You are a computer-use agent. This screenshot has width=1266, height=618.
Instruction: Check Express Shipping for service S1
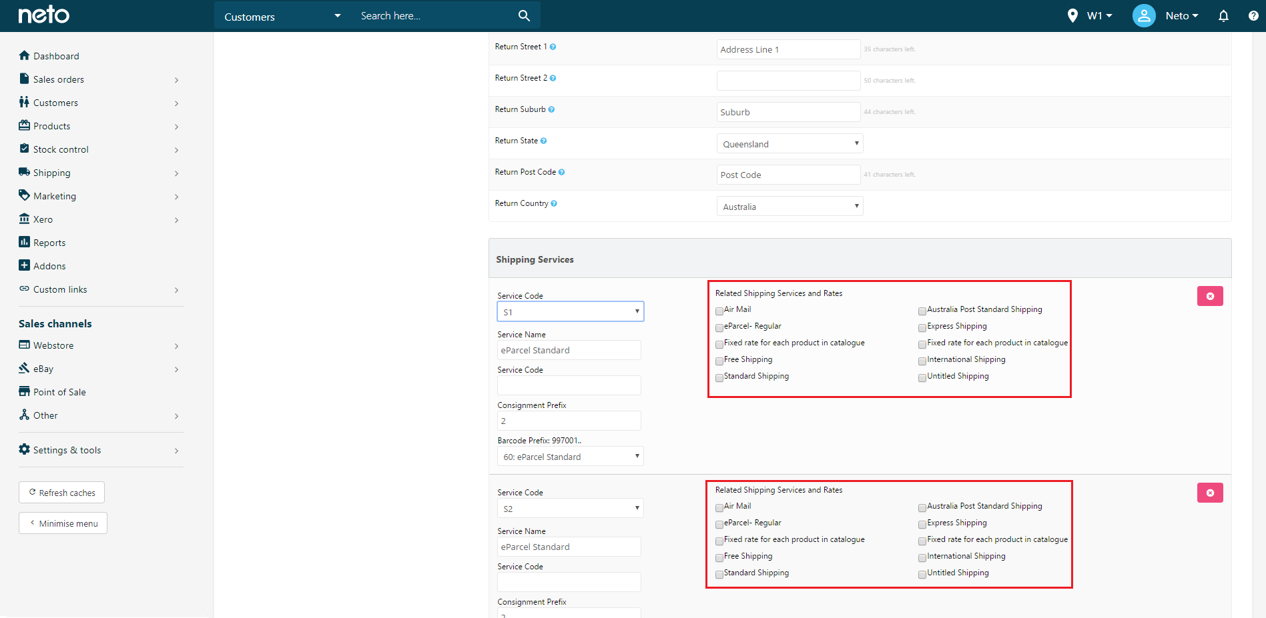coord(922,327)
